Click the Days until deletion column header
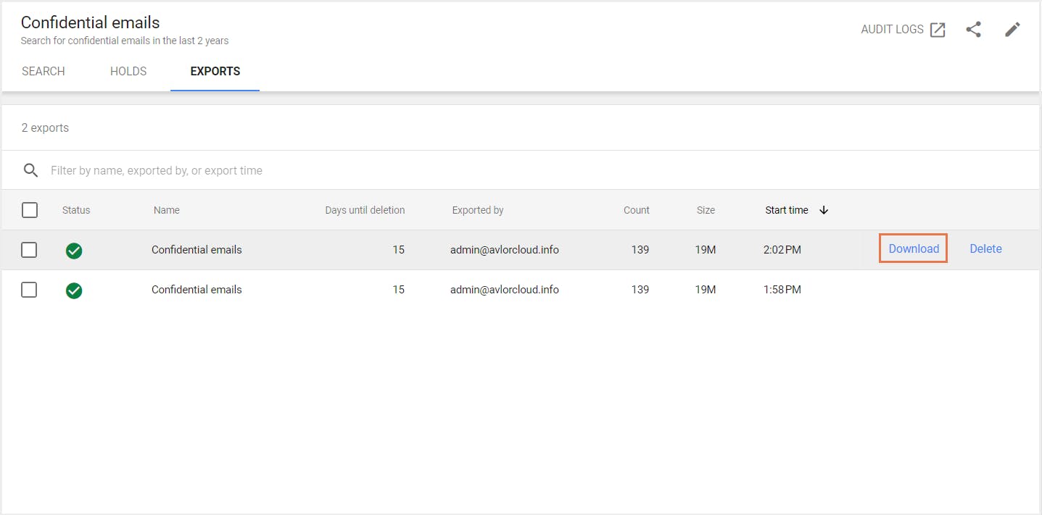This screenshot has width=1042, height=515. [365, 210]
